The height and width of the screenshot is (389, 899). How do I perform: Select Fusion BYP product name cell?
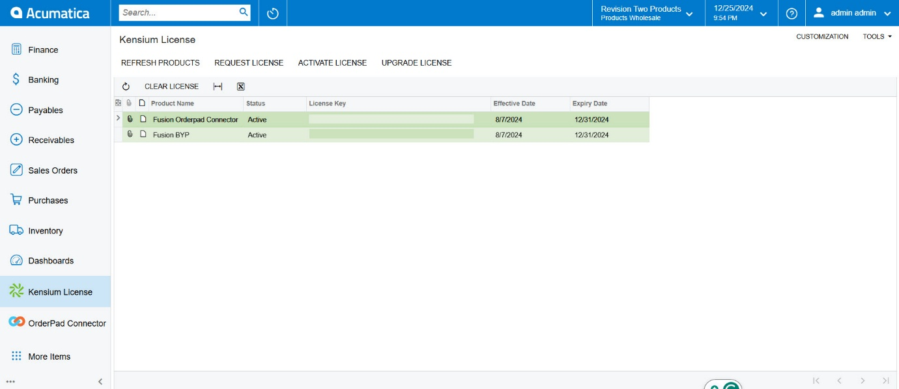[195, 135]
